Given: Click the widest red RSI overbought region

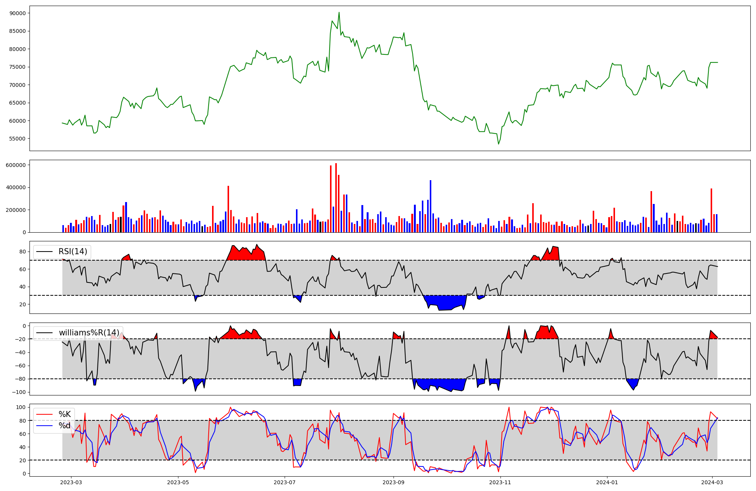Looking at the screenshot, I should (246, 255).
